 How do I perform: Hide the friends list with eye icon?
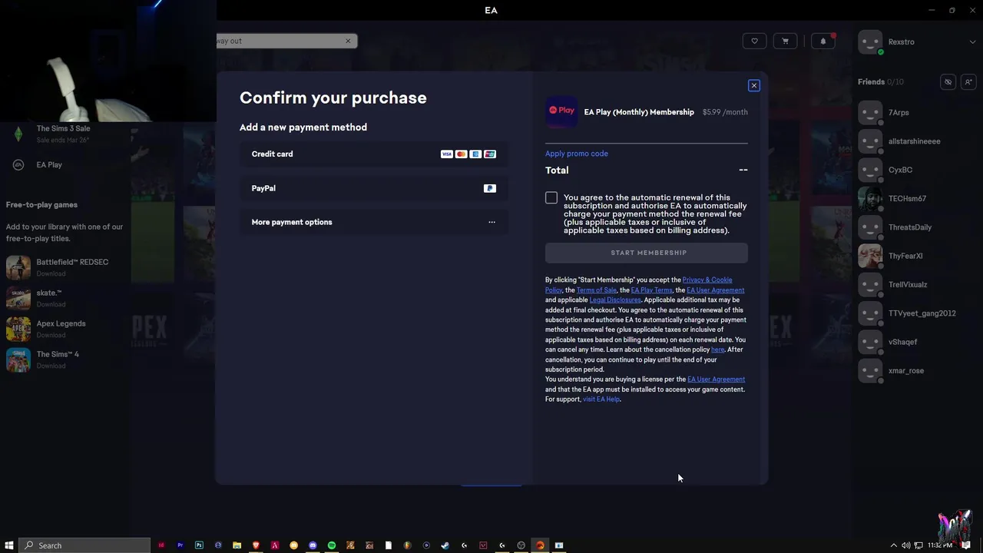(x=948, y=81)
